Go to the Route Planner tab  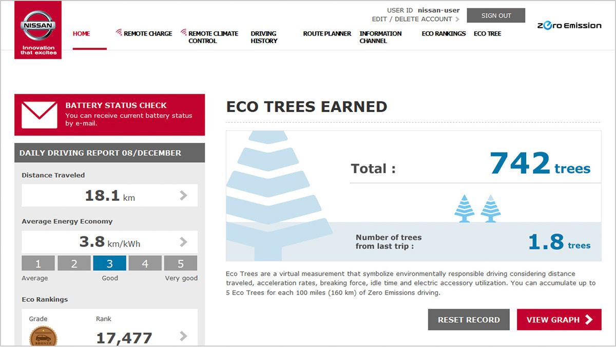click(x=327, y=34)
